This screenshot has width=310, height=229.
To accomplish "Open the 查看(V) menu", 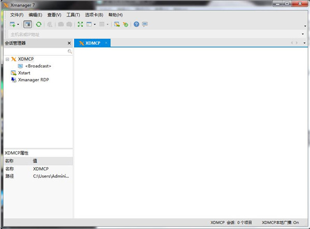I will (x=54, y=15).
